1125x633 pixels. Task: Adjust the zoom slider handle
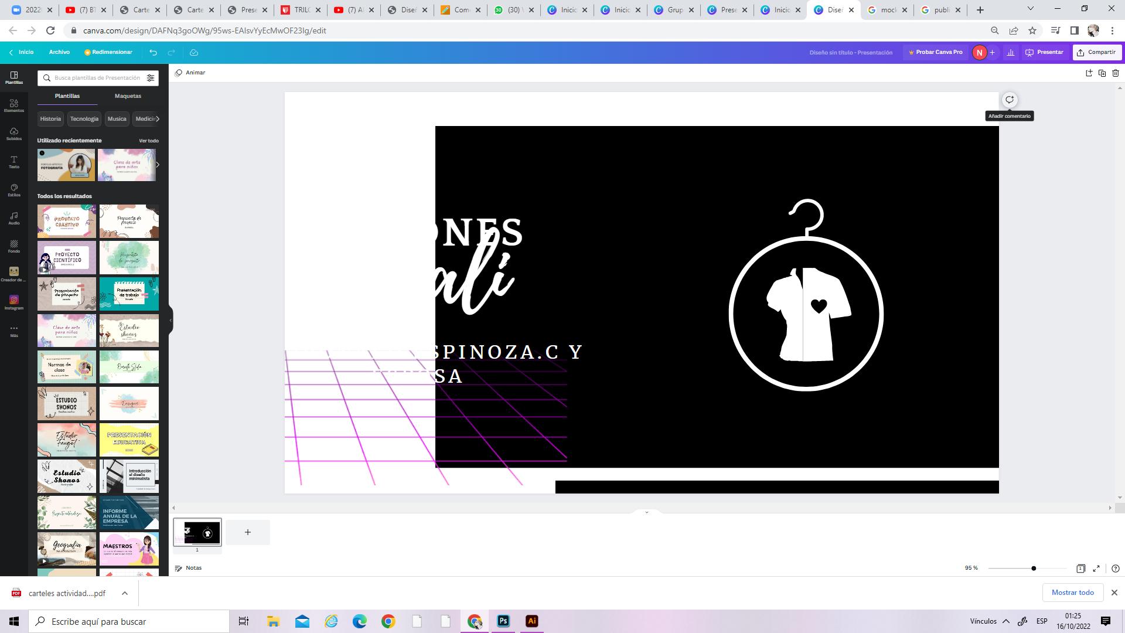[x=1034, y=568]
